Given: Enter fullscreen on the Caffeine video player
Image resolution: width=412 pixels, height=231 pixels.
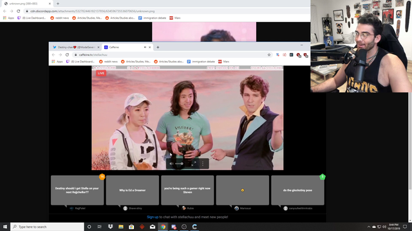Looking at the screenshot, I should pyautogui.click(x=194, y=164).
